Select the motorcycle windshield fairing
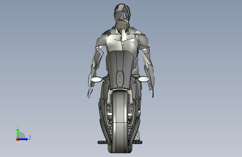Screen dimensions: 242x157 (x=120, y=70)
